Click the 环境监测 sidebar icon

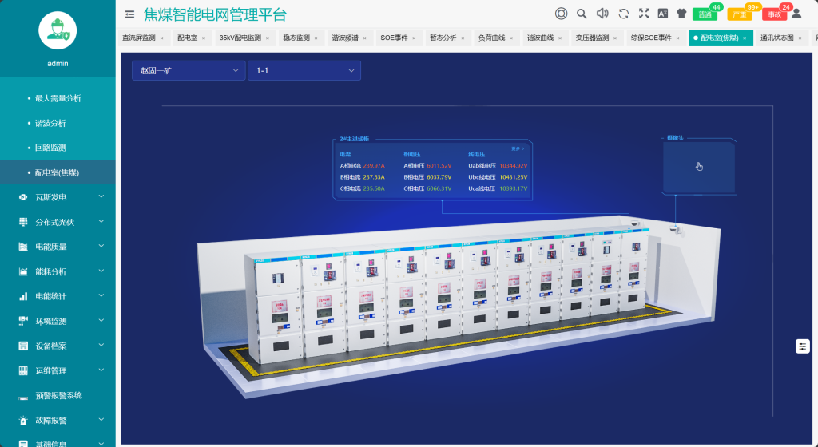(x=23, y=321)
